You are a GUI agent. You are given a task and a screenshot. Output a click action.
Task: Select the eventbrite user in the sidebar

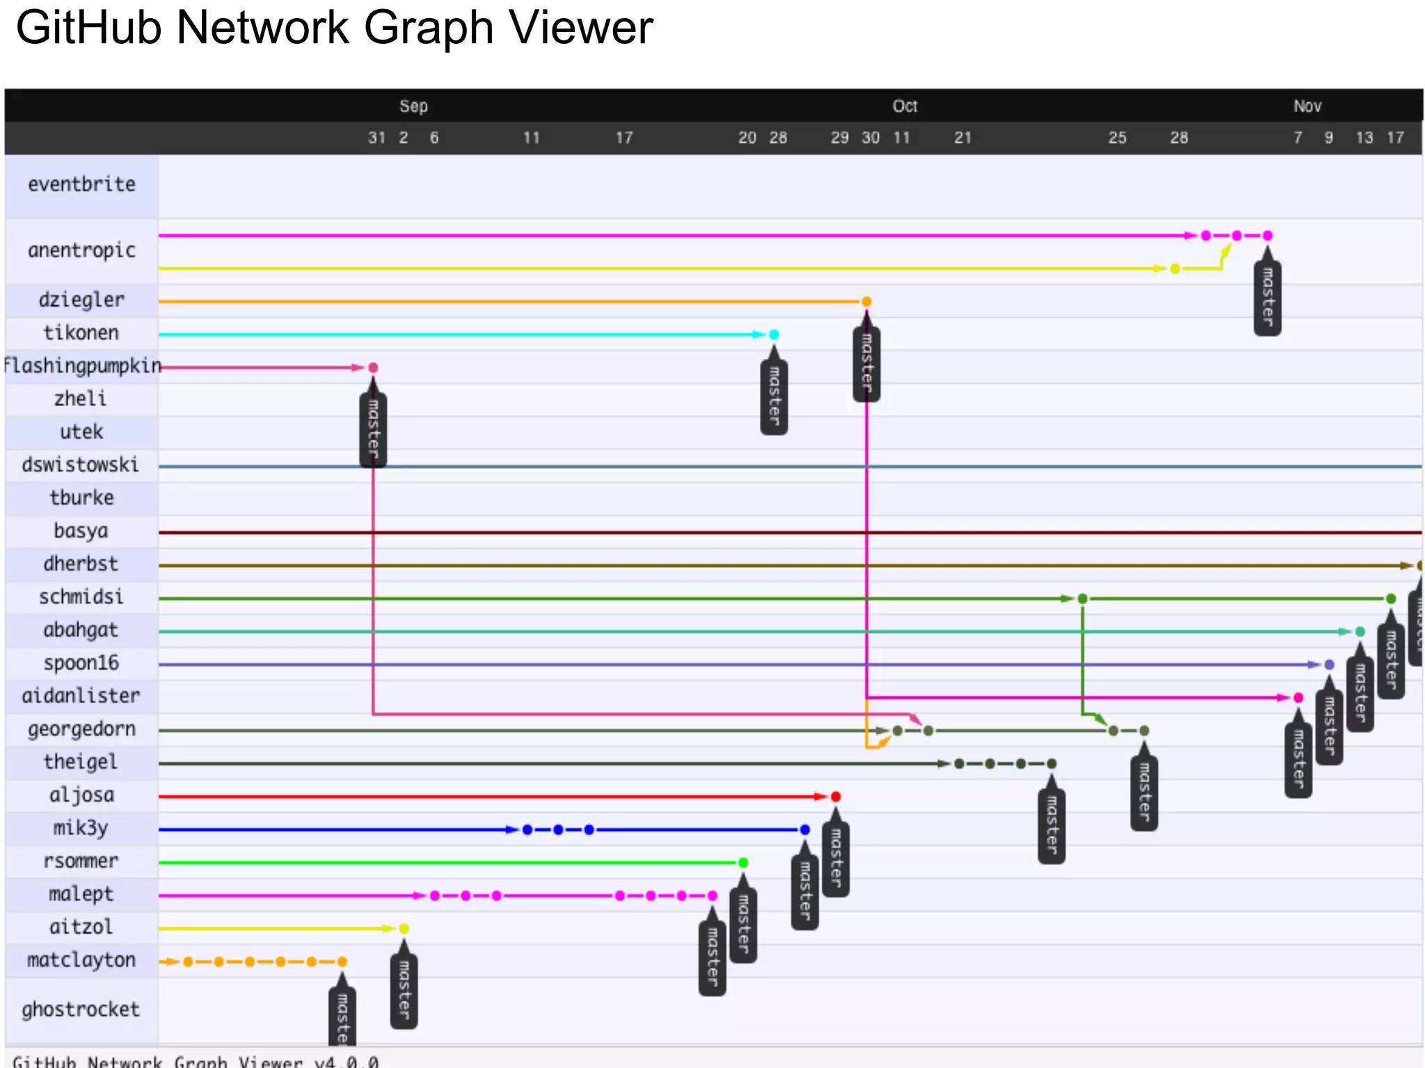coord(81,185)
